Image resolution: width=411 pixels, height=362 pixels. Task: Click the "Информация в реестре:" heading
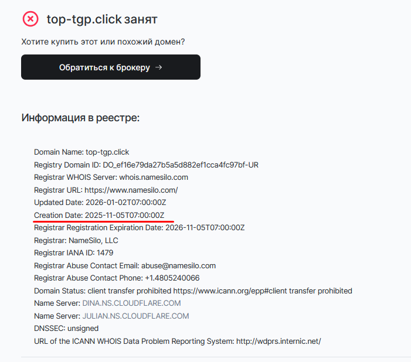[80, 118]
